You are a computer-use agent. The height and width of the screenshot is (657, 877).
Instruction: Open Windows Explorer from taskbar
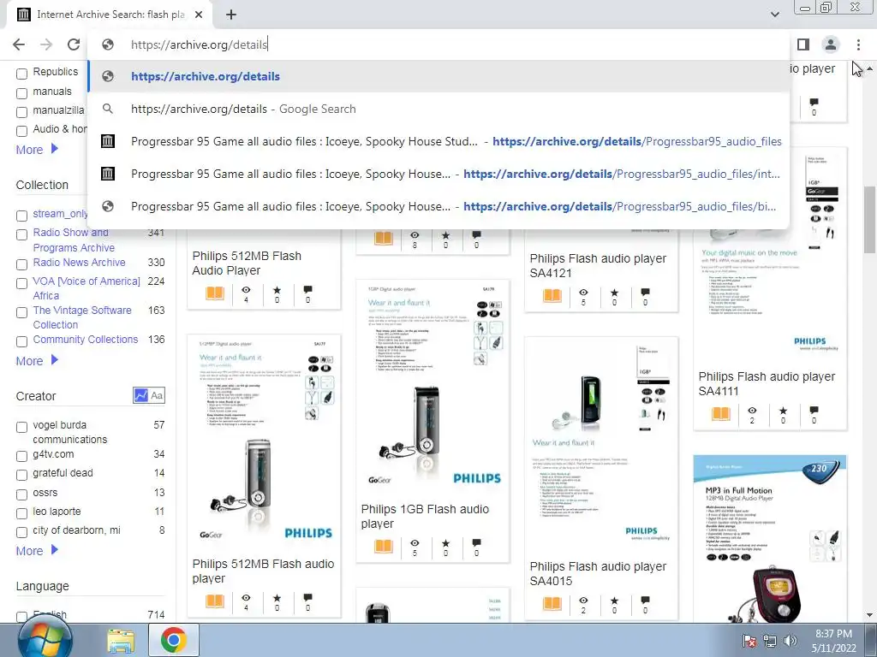121,641
